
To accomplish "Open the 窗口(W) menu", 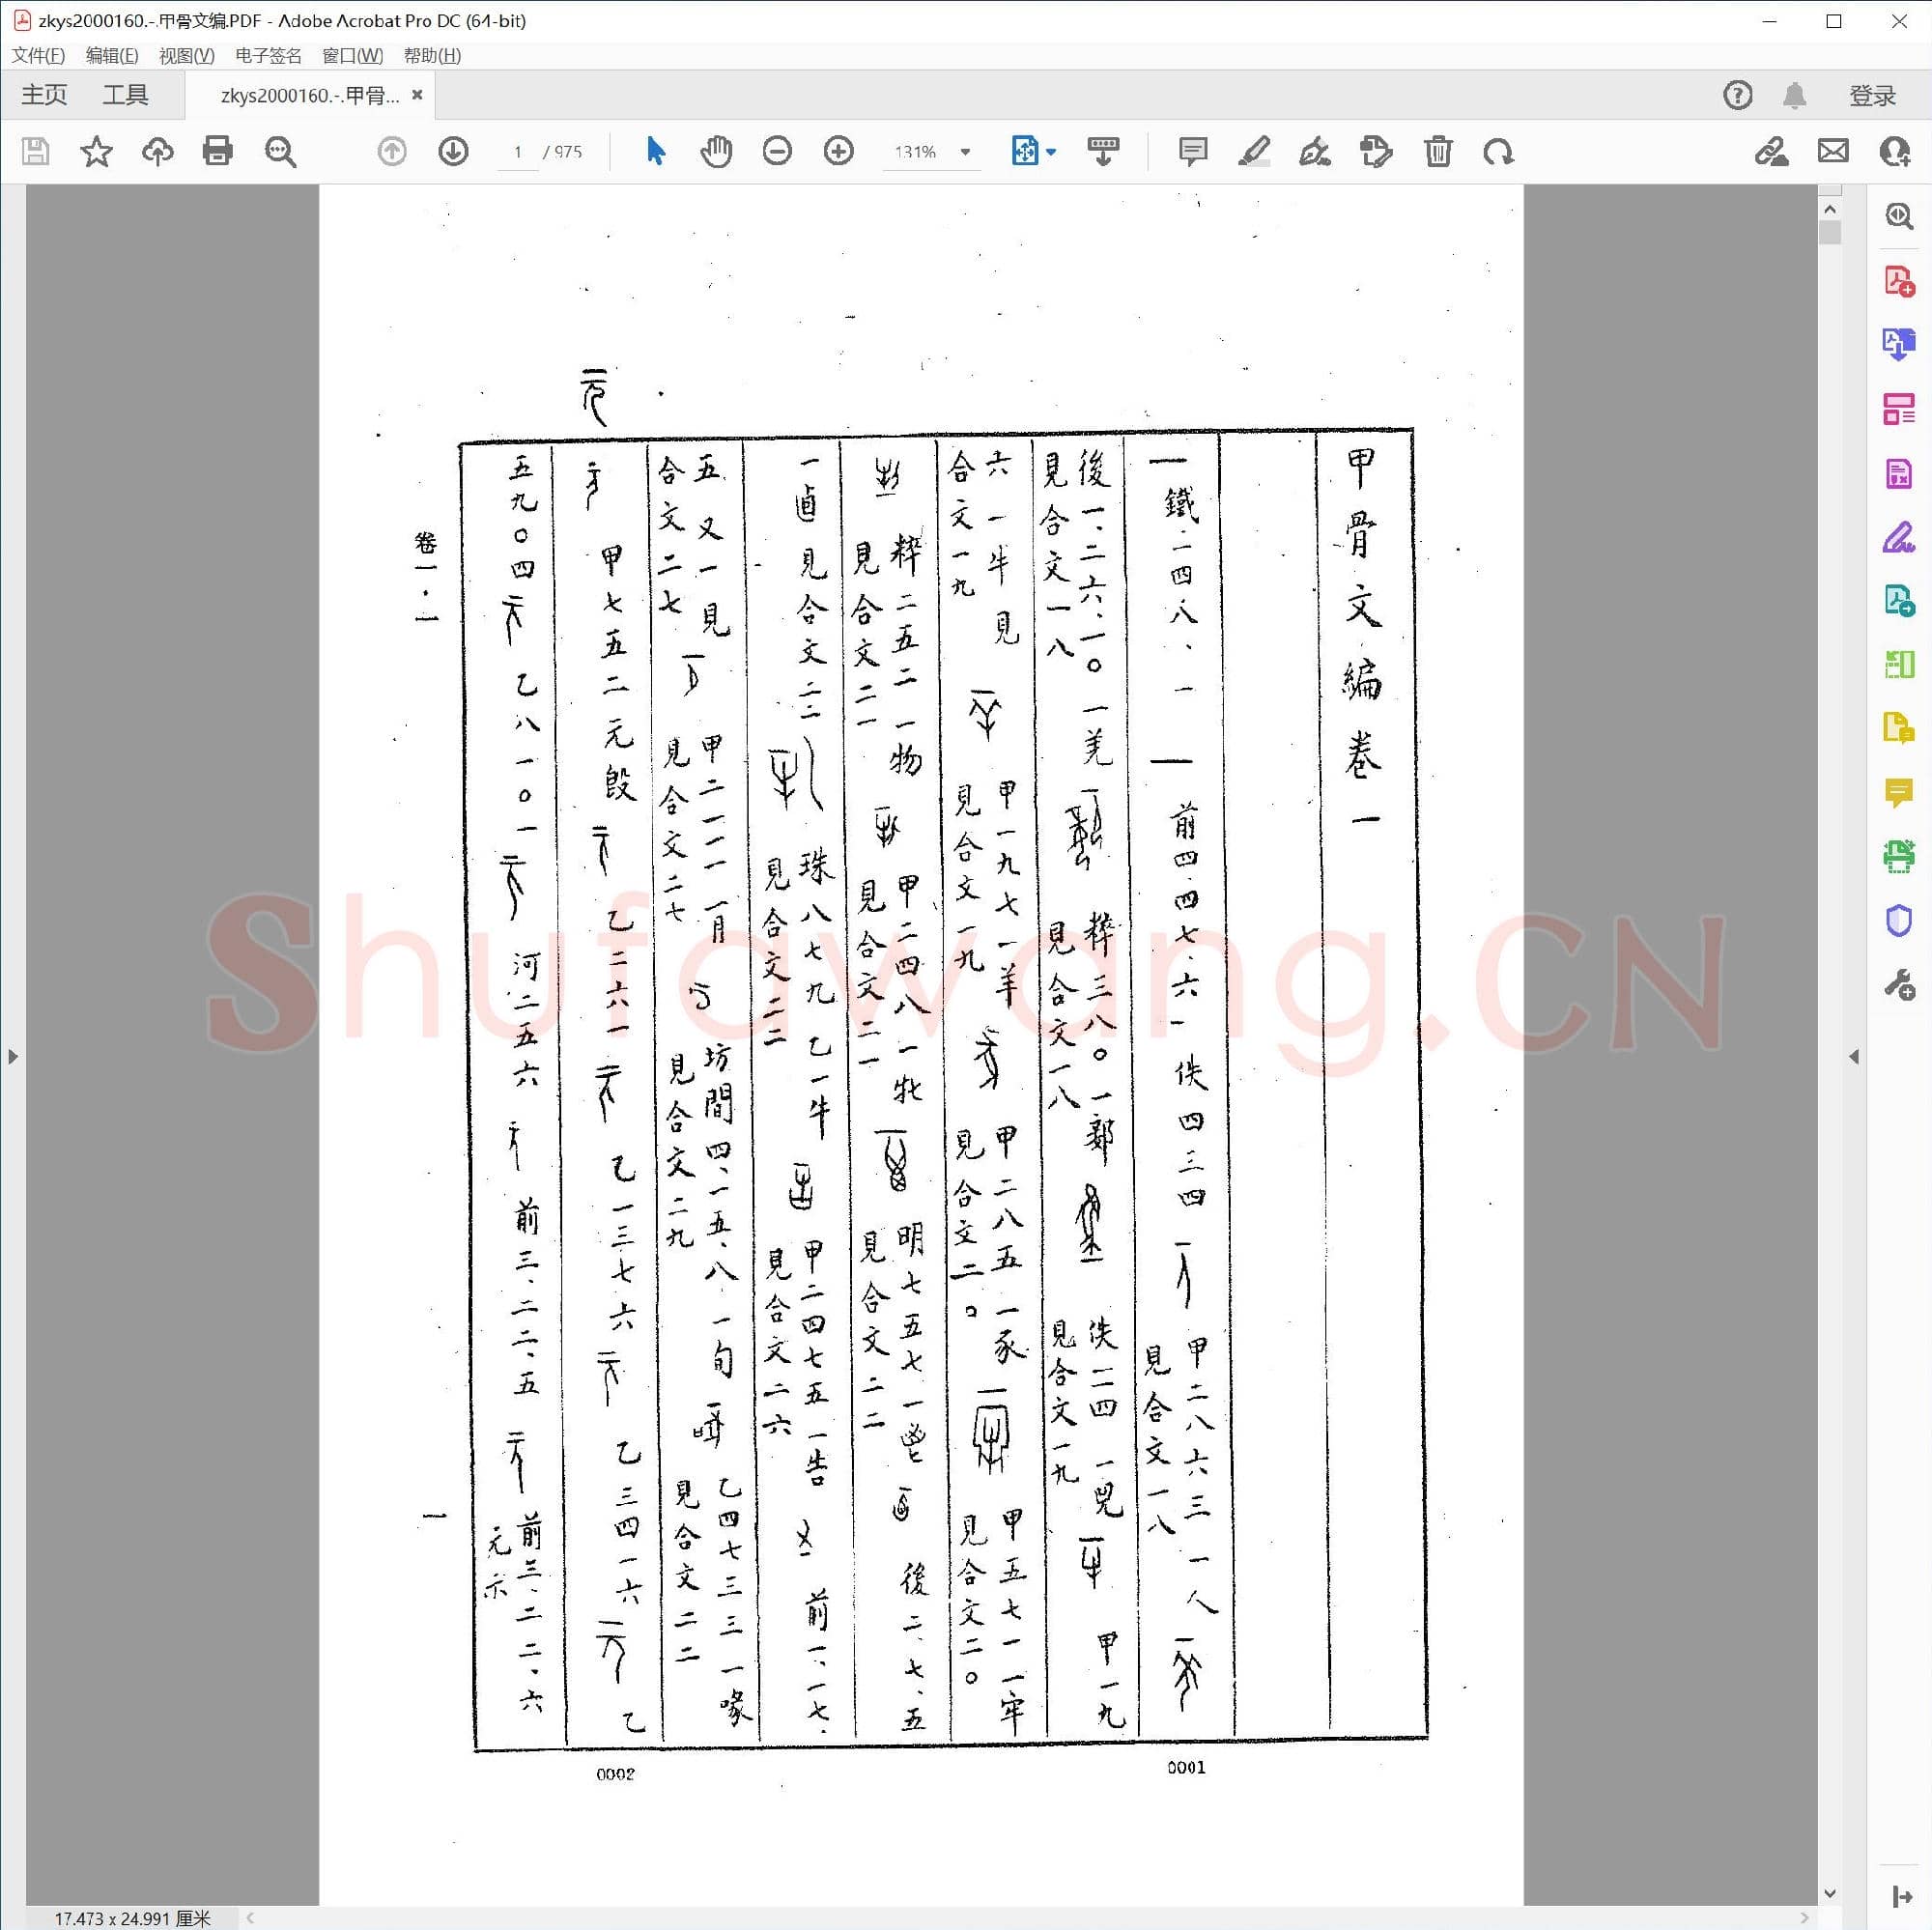I will point(352,55).
